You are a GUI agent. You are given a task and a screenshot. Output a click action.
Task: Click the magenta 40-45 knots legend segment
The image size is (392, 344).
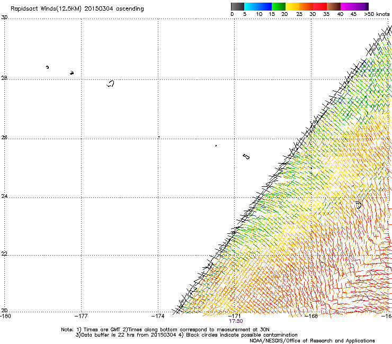[348, 6]
